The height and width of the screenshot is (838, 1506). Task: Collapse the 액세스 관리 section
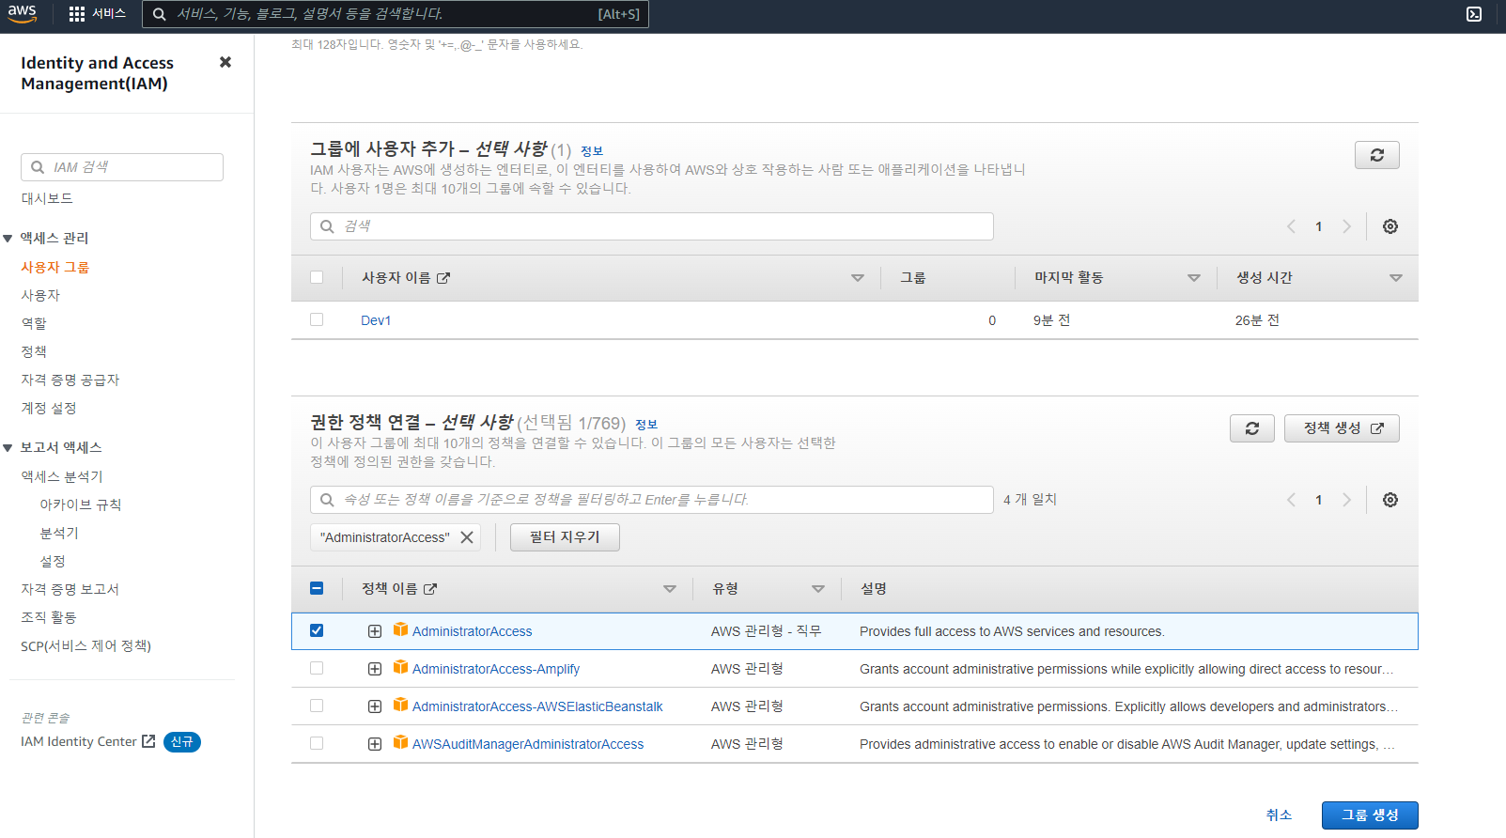pos(8,239)
